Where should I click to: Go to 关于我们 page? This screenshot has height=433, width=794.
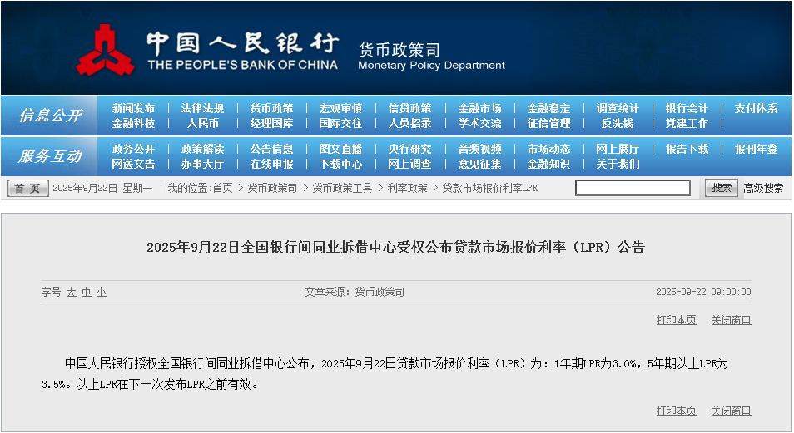coord(618,165)
